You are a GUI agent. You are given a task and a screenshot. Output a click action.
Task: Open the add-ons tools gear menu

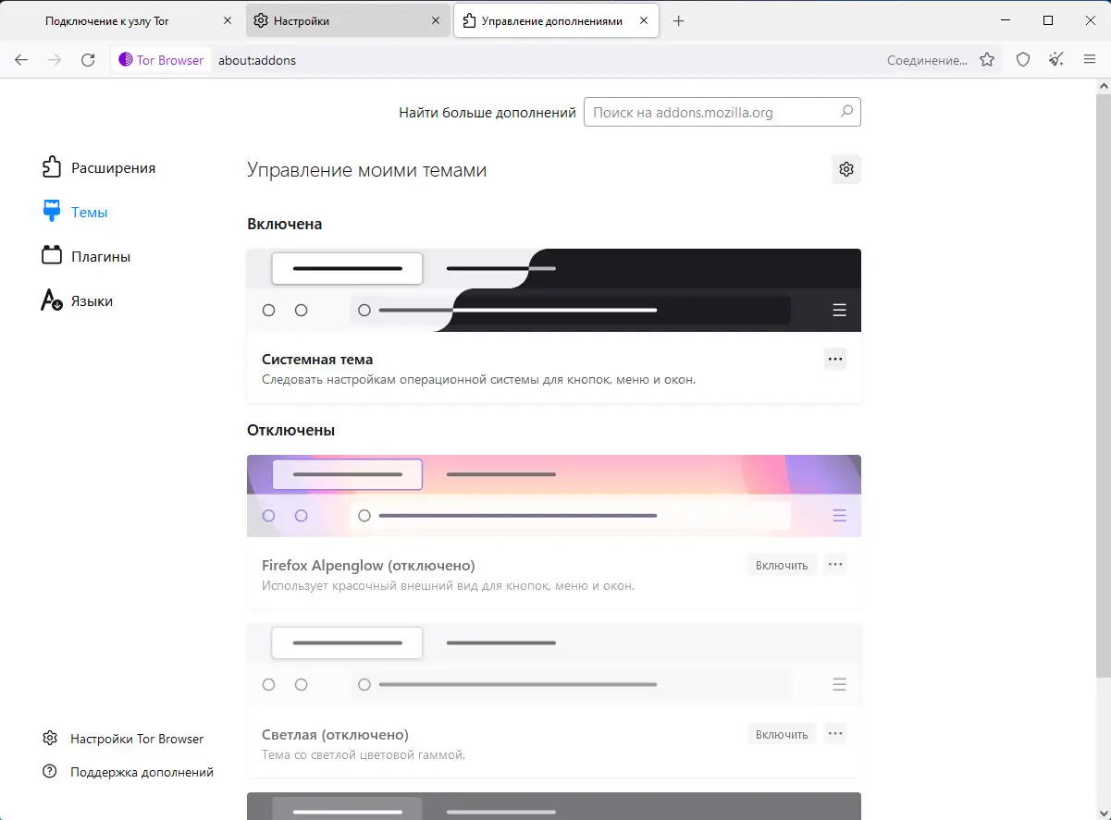pos(846,169)
